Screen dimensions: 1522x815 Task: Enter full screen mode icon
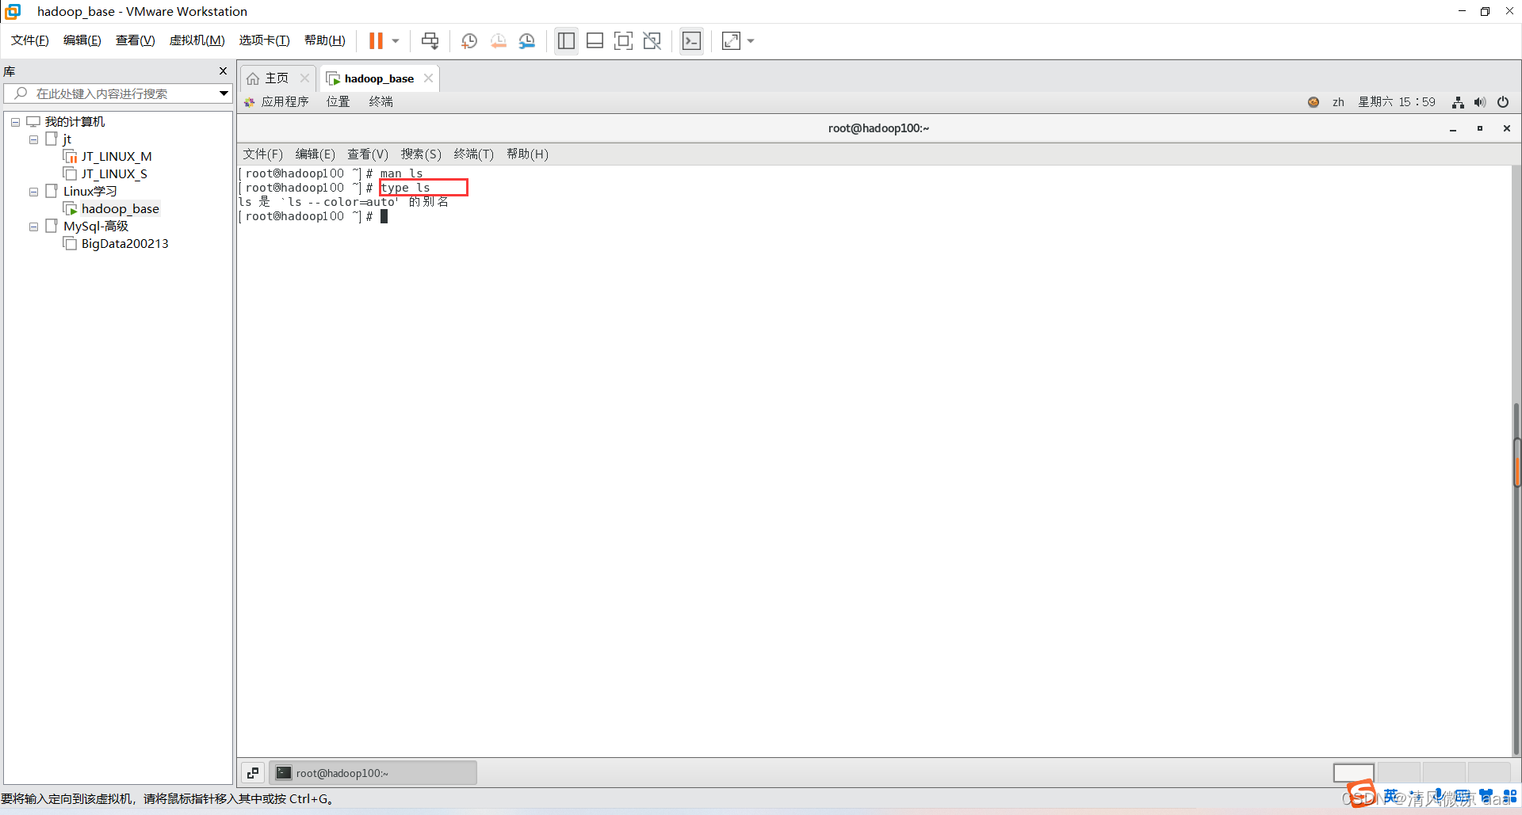point(623,40)
